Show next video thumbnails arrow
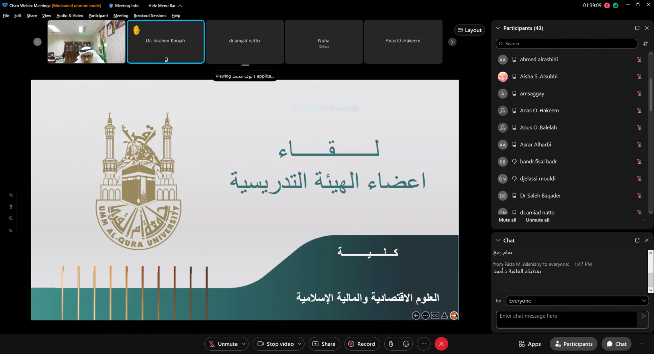654x354 pixels. [452, 42]
